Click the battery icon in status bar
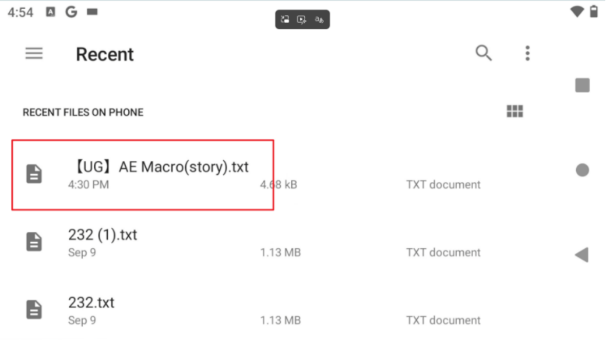This screenshot has height=341, width=606. [594, 12]
